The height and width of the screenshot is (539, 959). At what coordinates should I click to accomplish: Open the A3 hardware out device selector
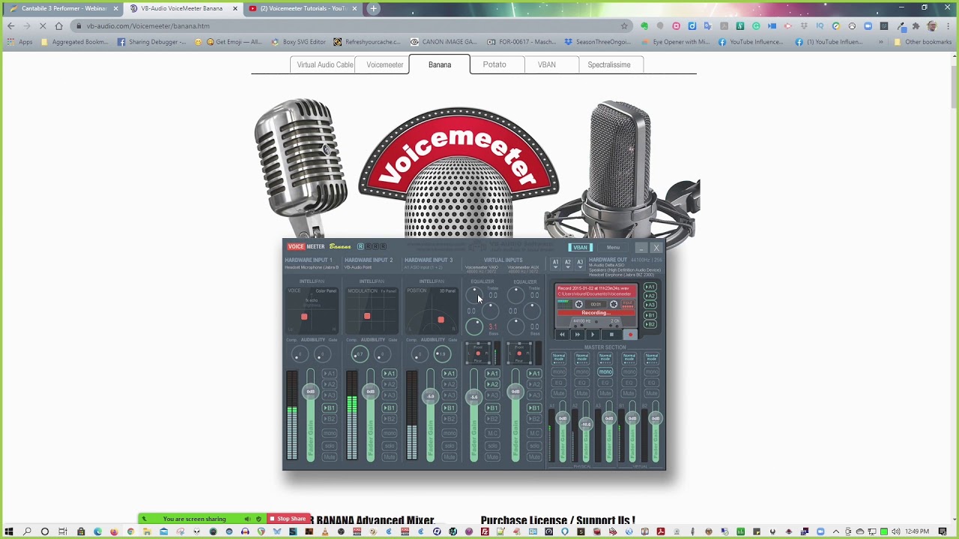(580, 264)
